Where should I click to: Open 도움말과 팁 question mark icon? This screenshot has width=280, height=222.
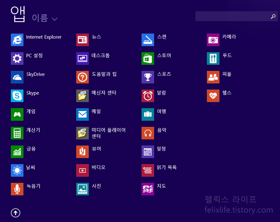82,77
